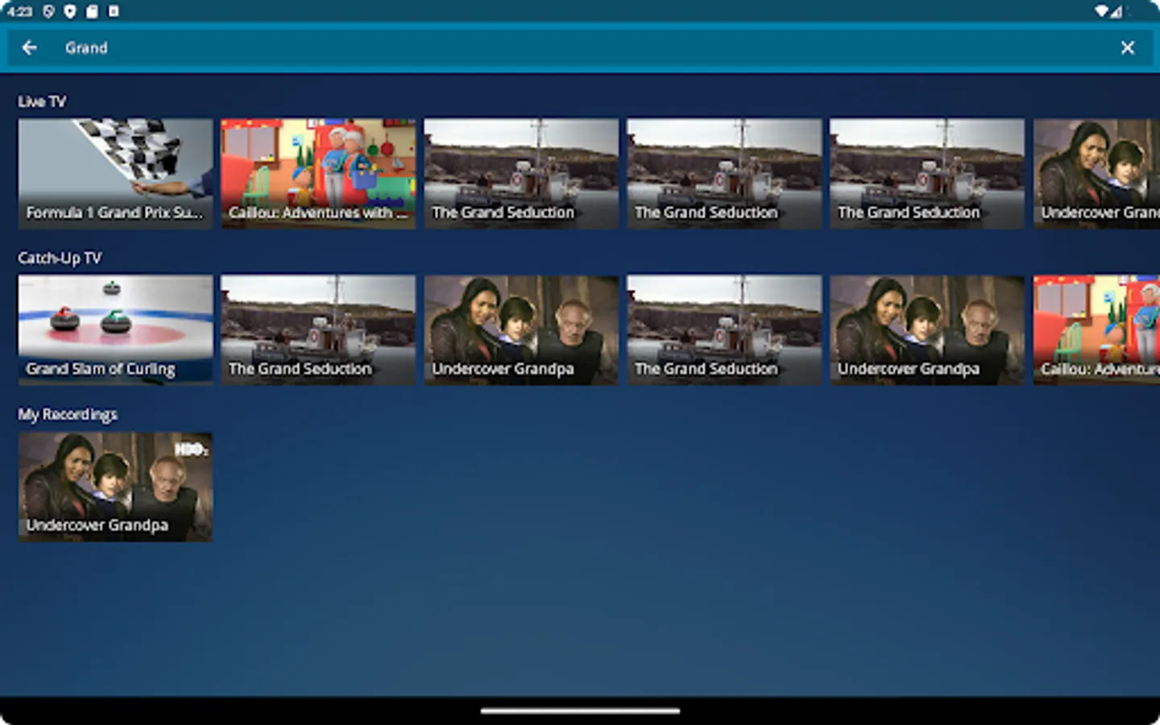Screen dimensions: 1160x725
Task: Tap the bottom navigation gesture handle
Action: click(580, 710)
